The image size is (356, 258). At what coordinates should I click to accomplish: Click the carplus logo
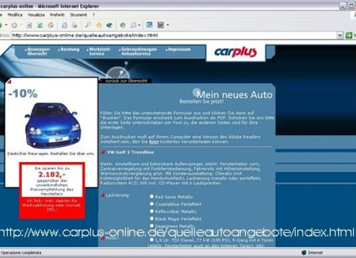point(236,52)
